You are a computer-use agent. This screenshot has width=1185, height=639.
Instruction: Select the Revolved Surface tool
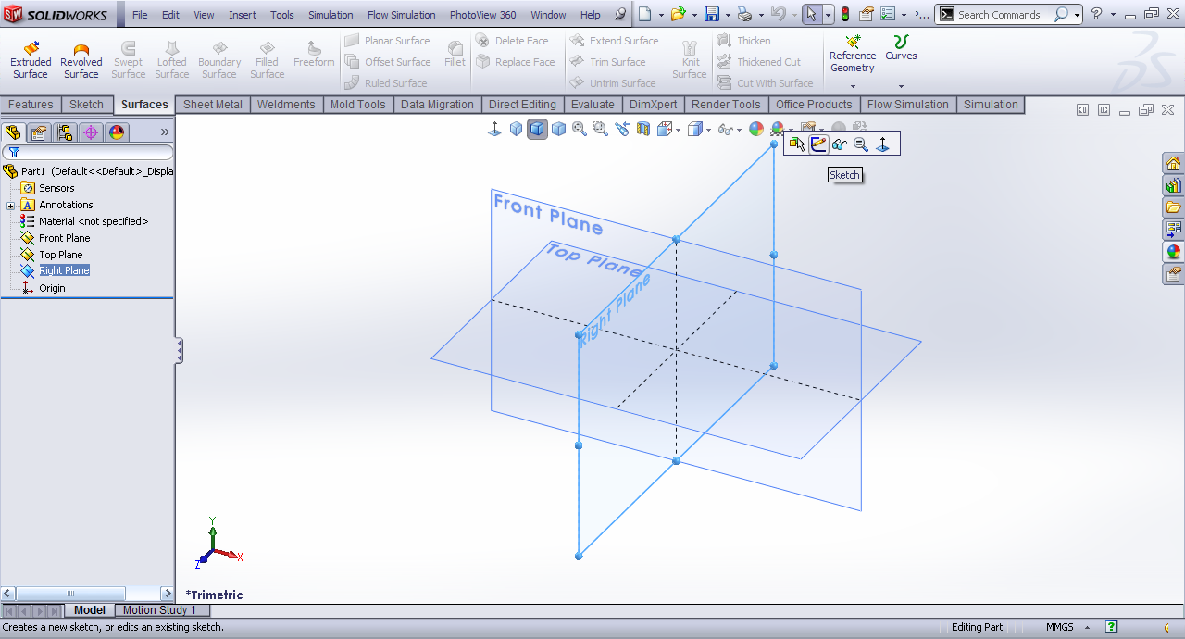tap(81, 60)
